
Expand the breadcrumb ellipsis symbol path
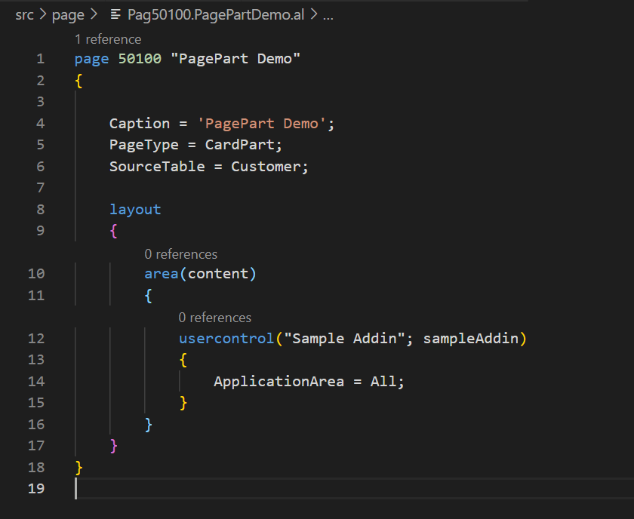point(328,15)
